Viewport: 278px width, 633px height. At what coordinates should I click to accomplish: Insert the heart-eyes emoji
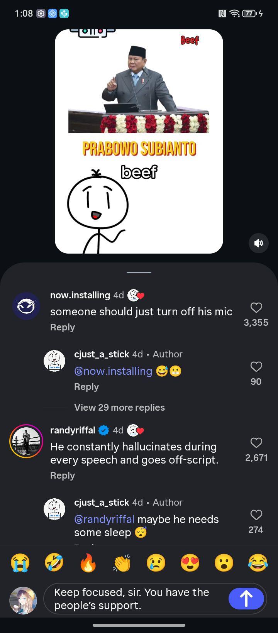pyautogui.click(x=190, y=563)
